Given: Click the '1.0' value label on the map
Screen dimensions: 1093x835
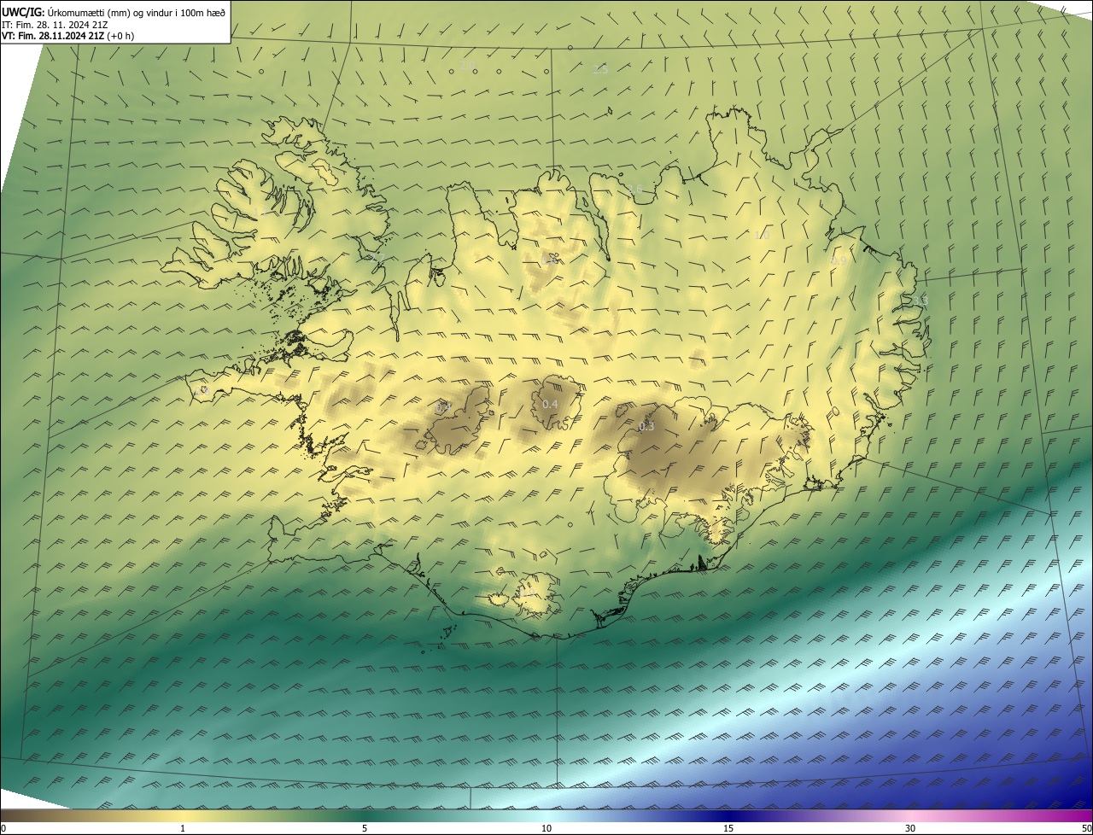Looking at the screenshot, I should click(762, 235).
